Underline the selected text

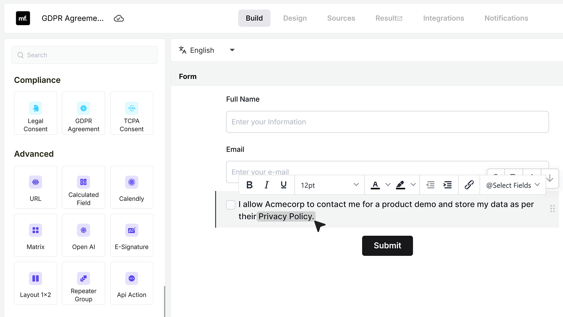click(284, 185)
